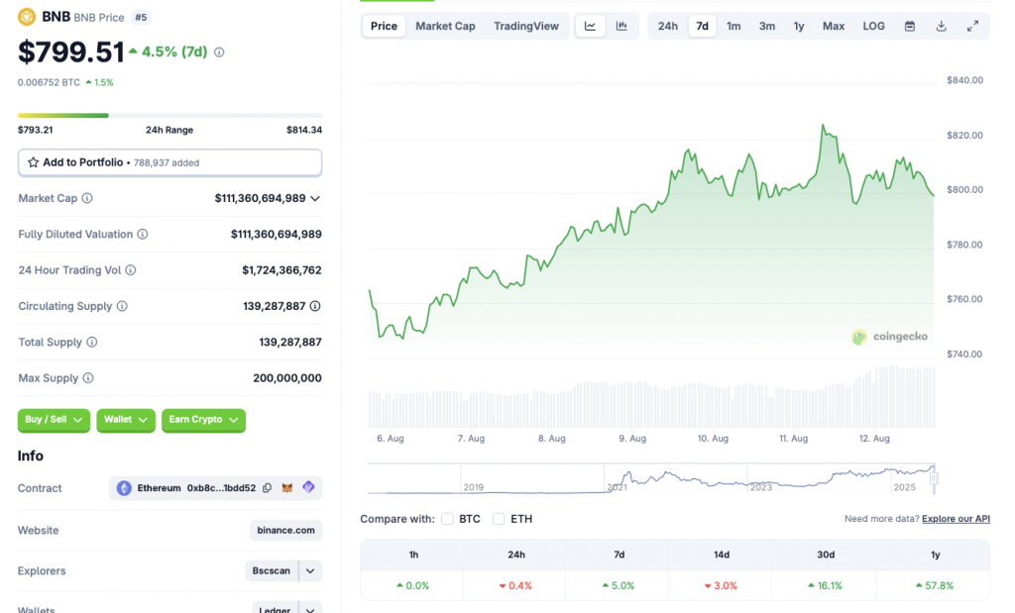
Task: Click the 24h Range progress bar
Action: tap(169, 116)
